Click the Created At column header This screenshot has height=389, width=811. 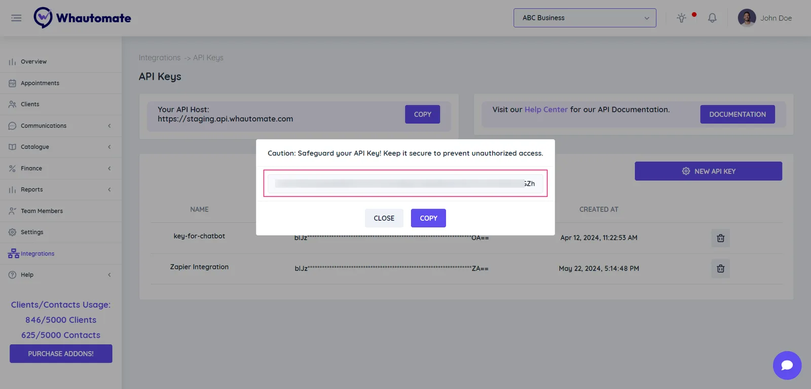tap(599, 209)
